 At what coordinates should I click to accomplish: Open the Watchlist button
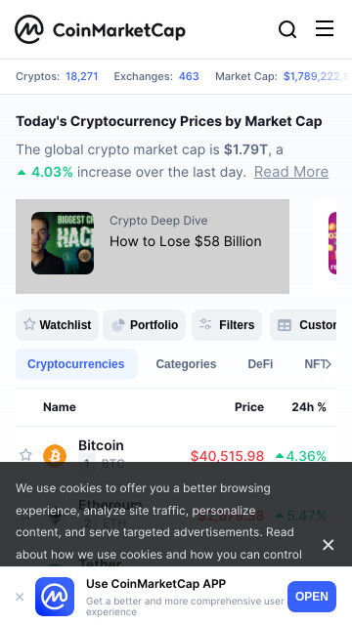57,325
